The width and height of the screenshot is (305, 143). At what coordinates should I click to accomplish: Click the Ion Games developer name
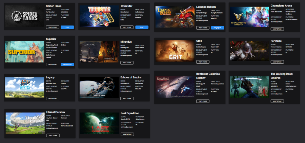[x=139, y=83]
